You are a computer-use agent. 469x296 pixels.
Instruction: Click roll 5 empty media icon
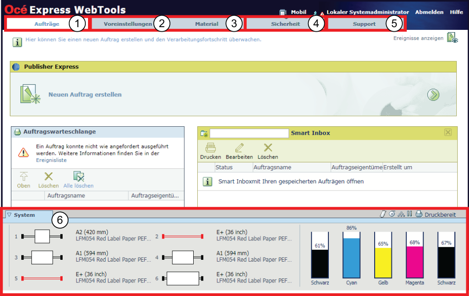click(x=42, y=279)
